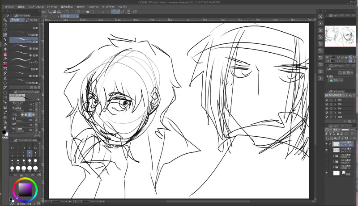Viewport: 358px width, 206px height.
Task: Click the Save icon in command bar
Action: click(59, 12)
